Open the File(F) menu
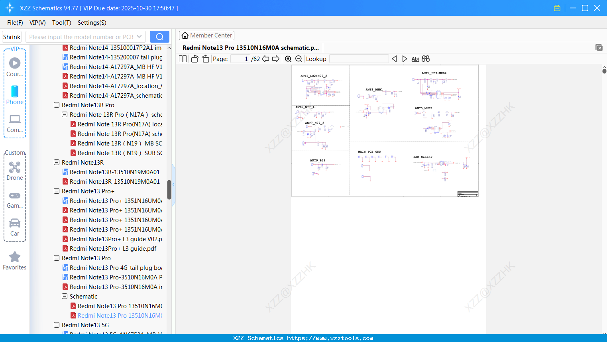 pos(15,23)
